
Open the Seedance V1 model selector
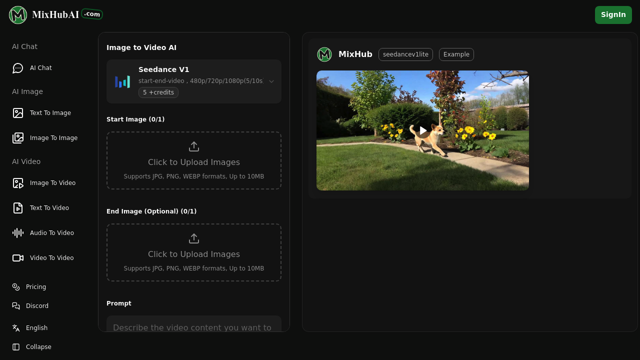click(x=194, y=81)
